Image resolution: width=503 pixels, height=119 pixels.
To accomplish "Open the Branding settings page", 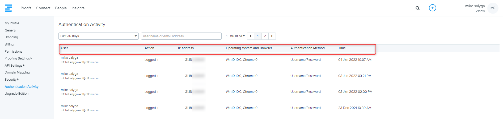I will pyautogui.click(x=11, y=37).
